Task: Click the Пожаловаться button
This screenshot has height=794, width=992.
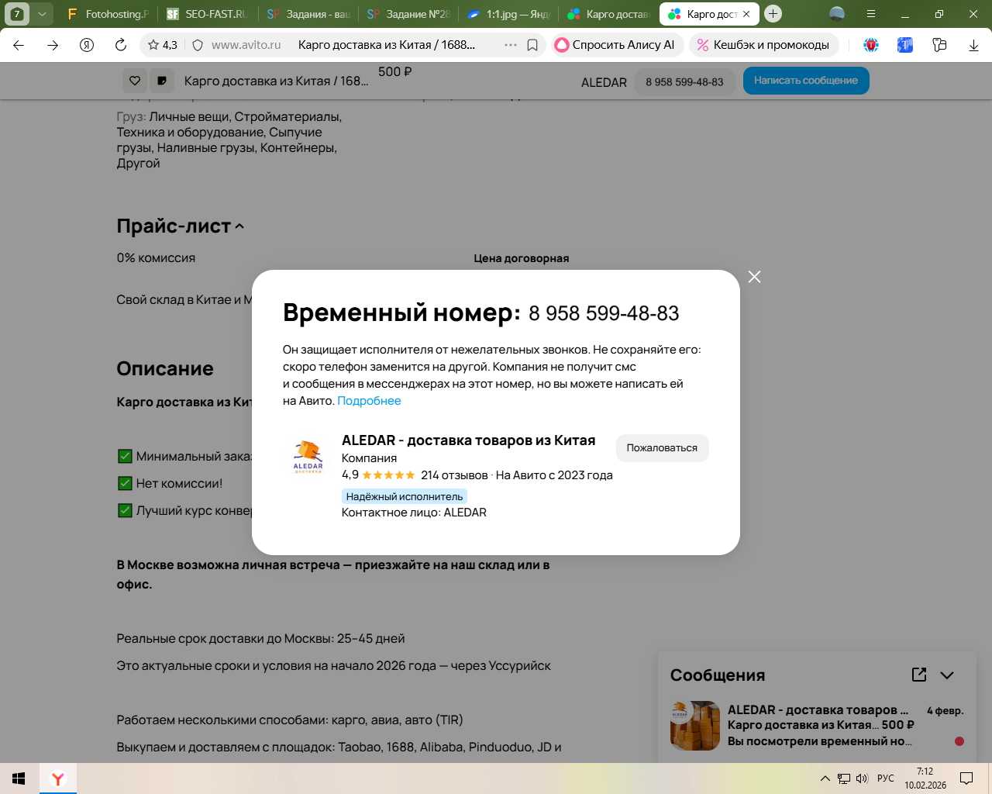Action: click(662, 448)
